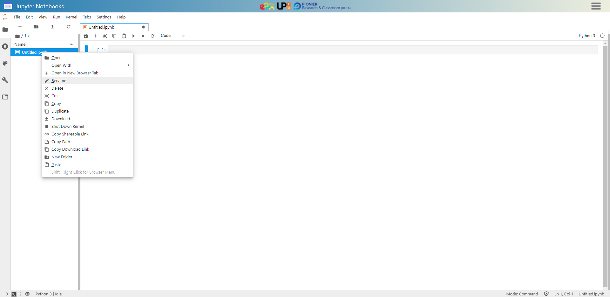The image size is (610, 297).
Task: Click Copy Shareable Link menu entry
Action: 70,134
